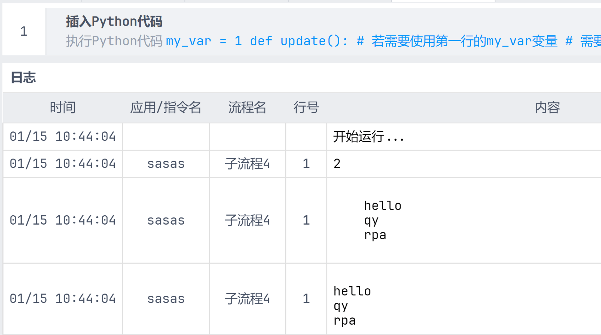
Task: Click step line number 1 in the flow editor
Action: (24, 31)
